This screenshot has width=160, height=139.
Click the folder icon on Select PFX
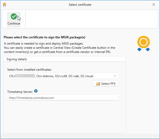(98, 84)
